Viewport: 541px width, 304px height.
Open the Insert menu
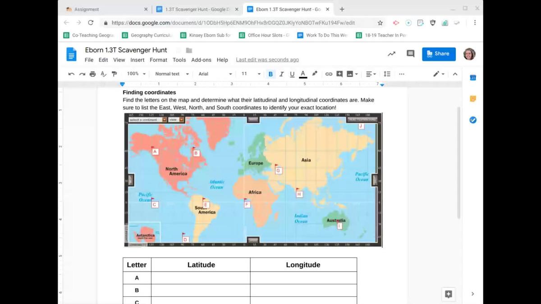click(x=138, y=60)
